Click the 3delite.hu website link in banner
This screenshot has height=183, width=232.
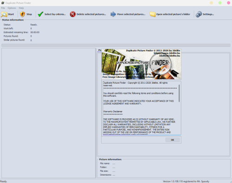[x=167, y=53]
